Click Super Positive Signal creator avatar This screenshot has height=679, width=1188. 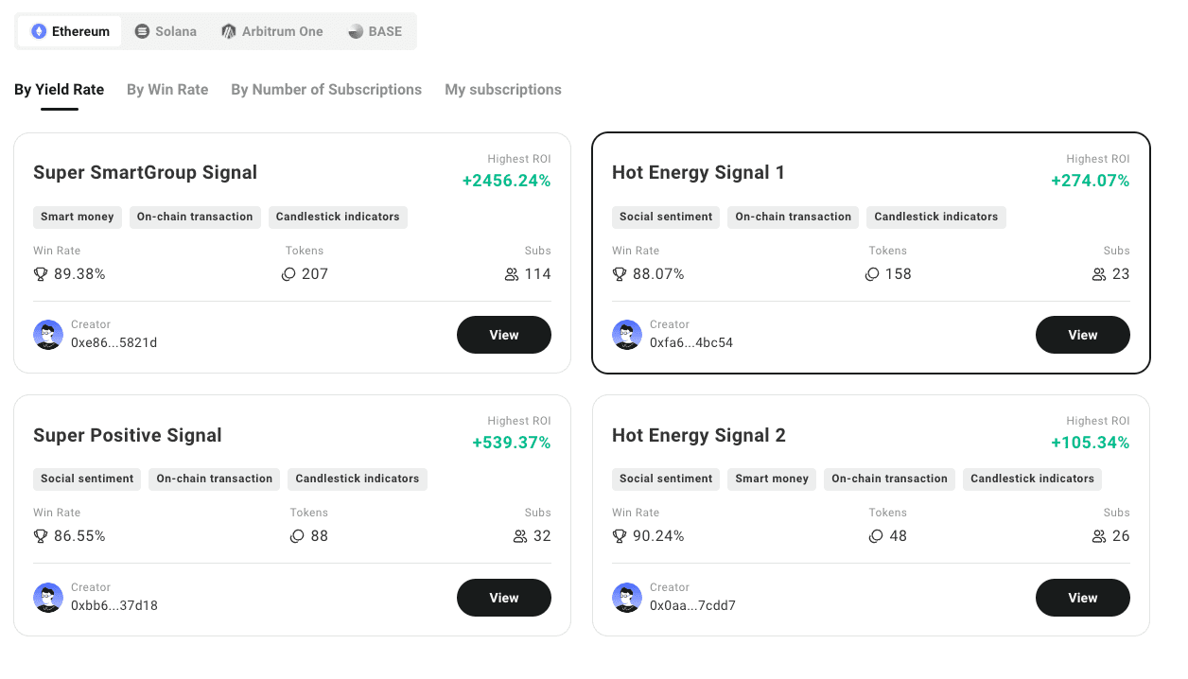48,598
